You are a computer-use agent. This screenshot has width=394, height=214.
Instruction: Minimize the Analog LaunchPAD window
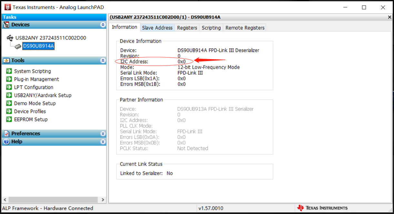click(345, 7)
